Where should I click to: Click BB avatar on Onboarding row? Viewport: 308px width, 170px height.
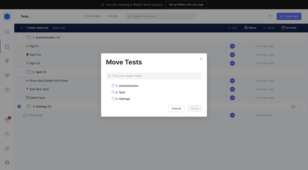[x=233, y=115]
